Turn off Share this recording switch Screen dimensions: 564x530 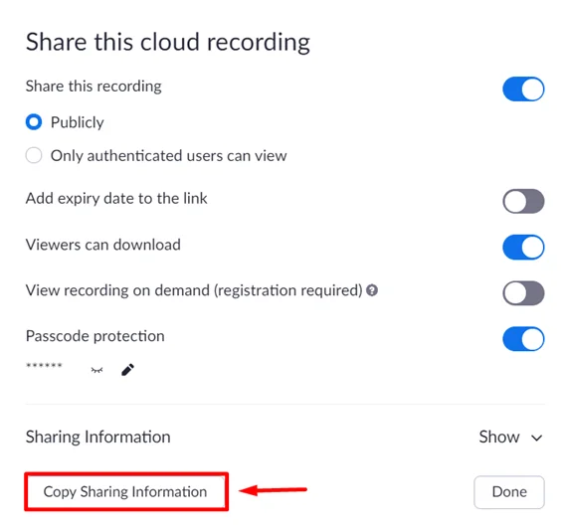pyautogui.click(x=523, y=88)
